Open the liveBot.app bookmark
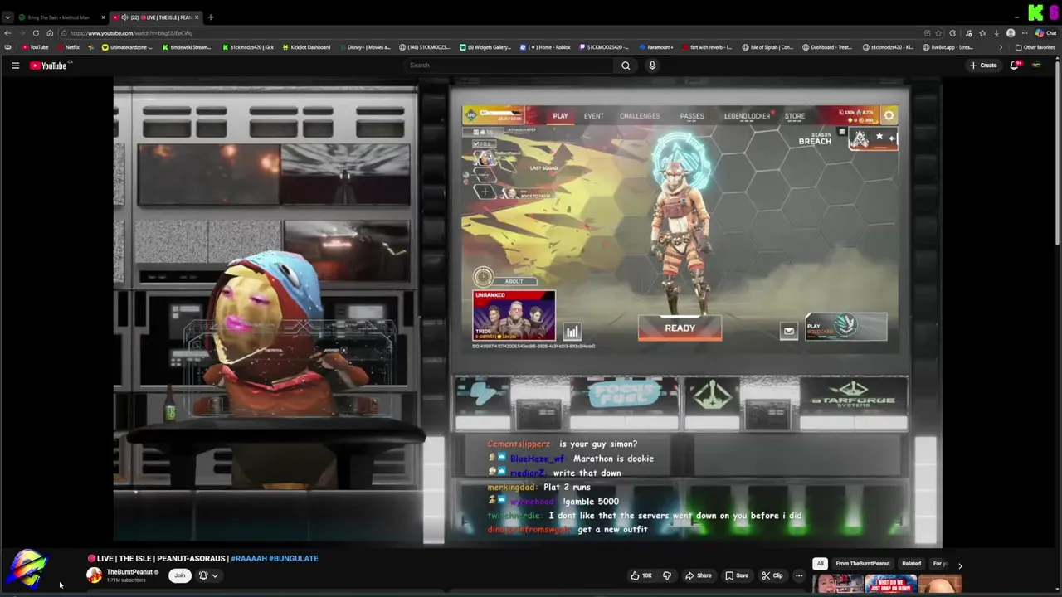The height and width of the screenshot is (597, 1062). click(x=948, y=47)
